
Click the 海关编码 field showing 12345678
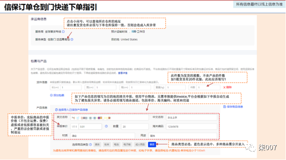[191, 127]
